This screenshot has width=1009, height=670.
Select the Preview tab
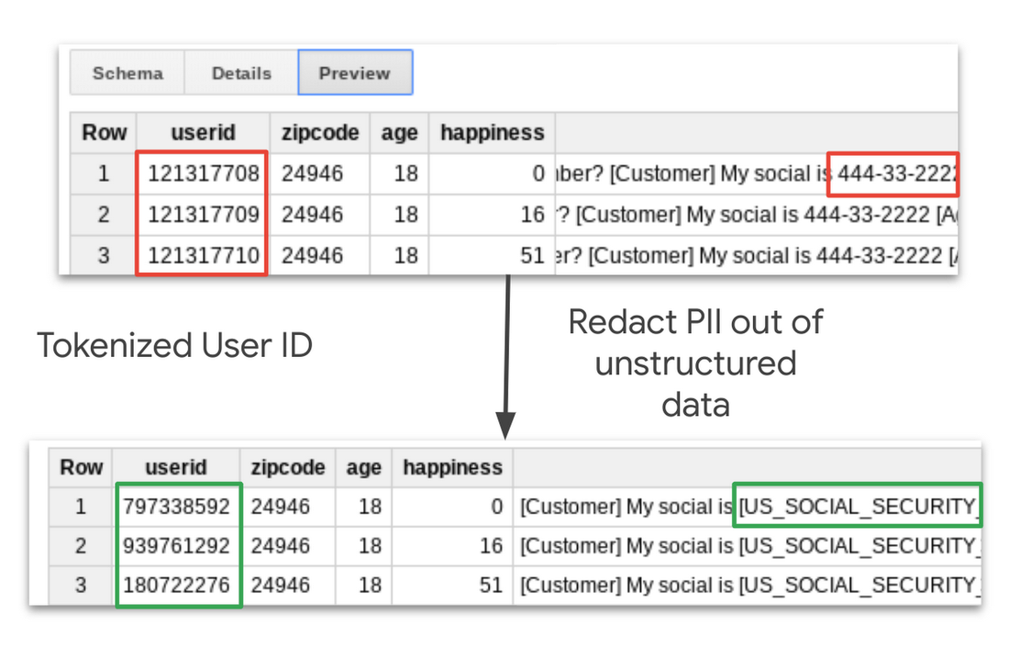pos(355,73)
